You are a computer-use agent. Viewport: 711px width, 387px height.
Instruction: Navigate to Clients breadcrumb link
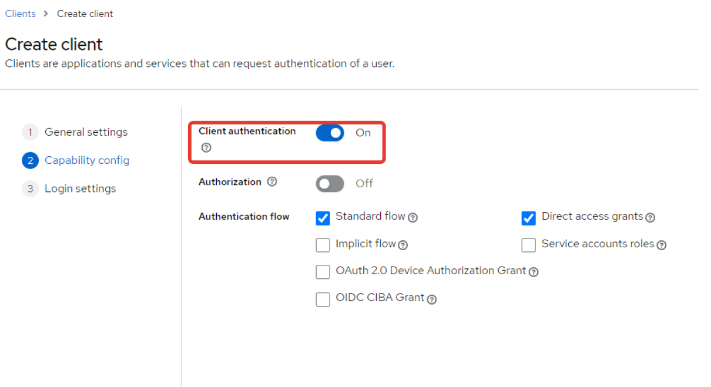click(x=21, y=14)
